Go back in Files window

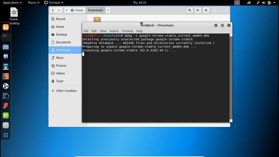(53, 10)
